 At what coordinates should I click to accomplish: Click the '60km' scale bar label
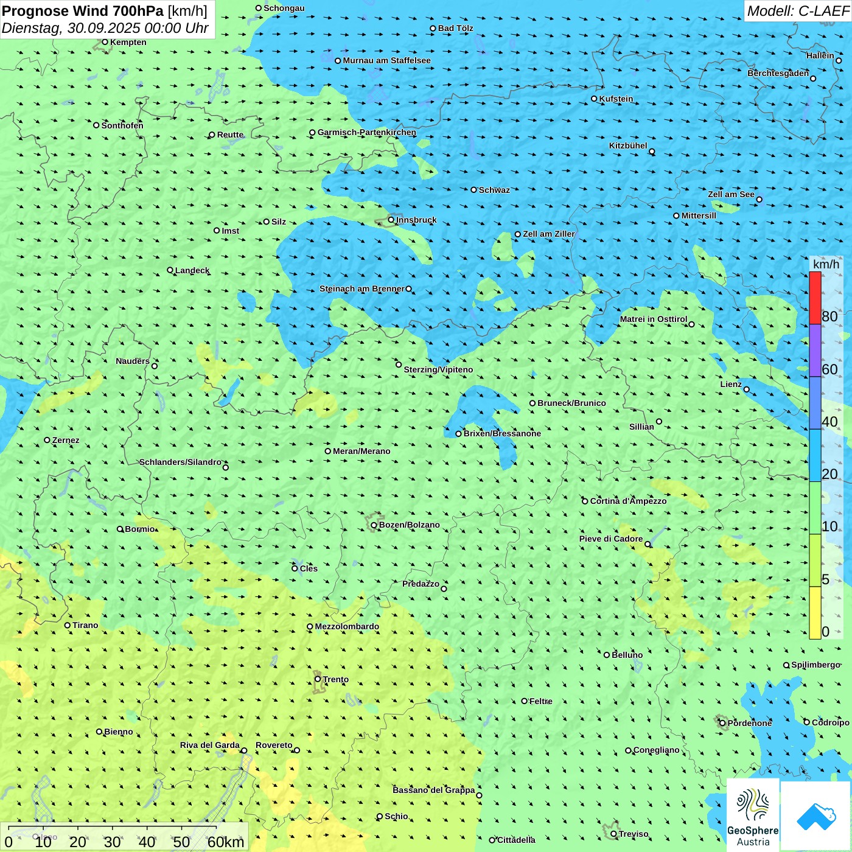(226, 842)
